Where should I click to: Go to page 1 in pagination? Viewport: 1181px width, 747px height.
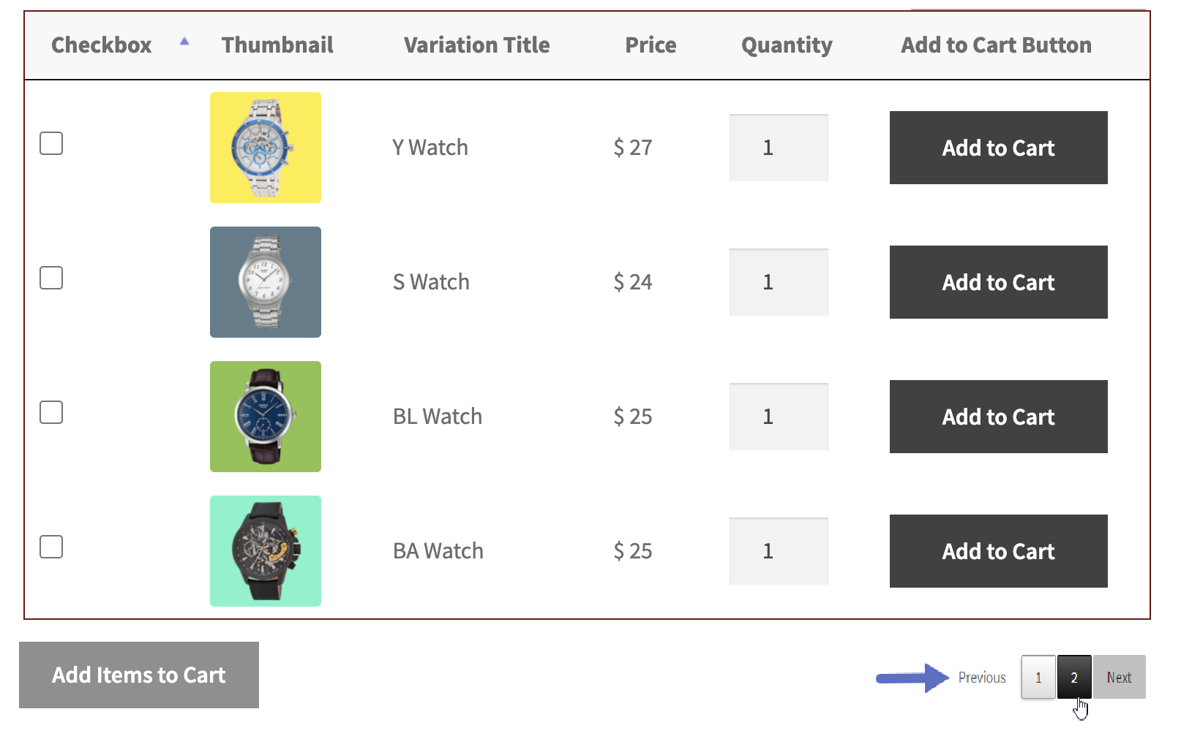[1038, 678]
